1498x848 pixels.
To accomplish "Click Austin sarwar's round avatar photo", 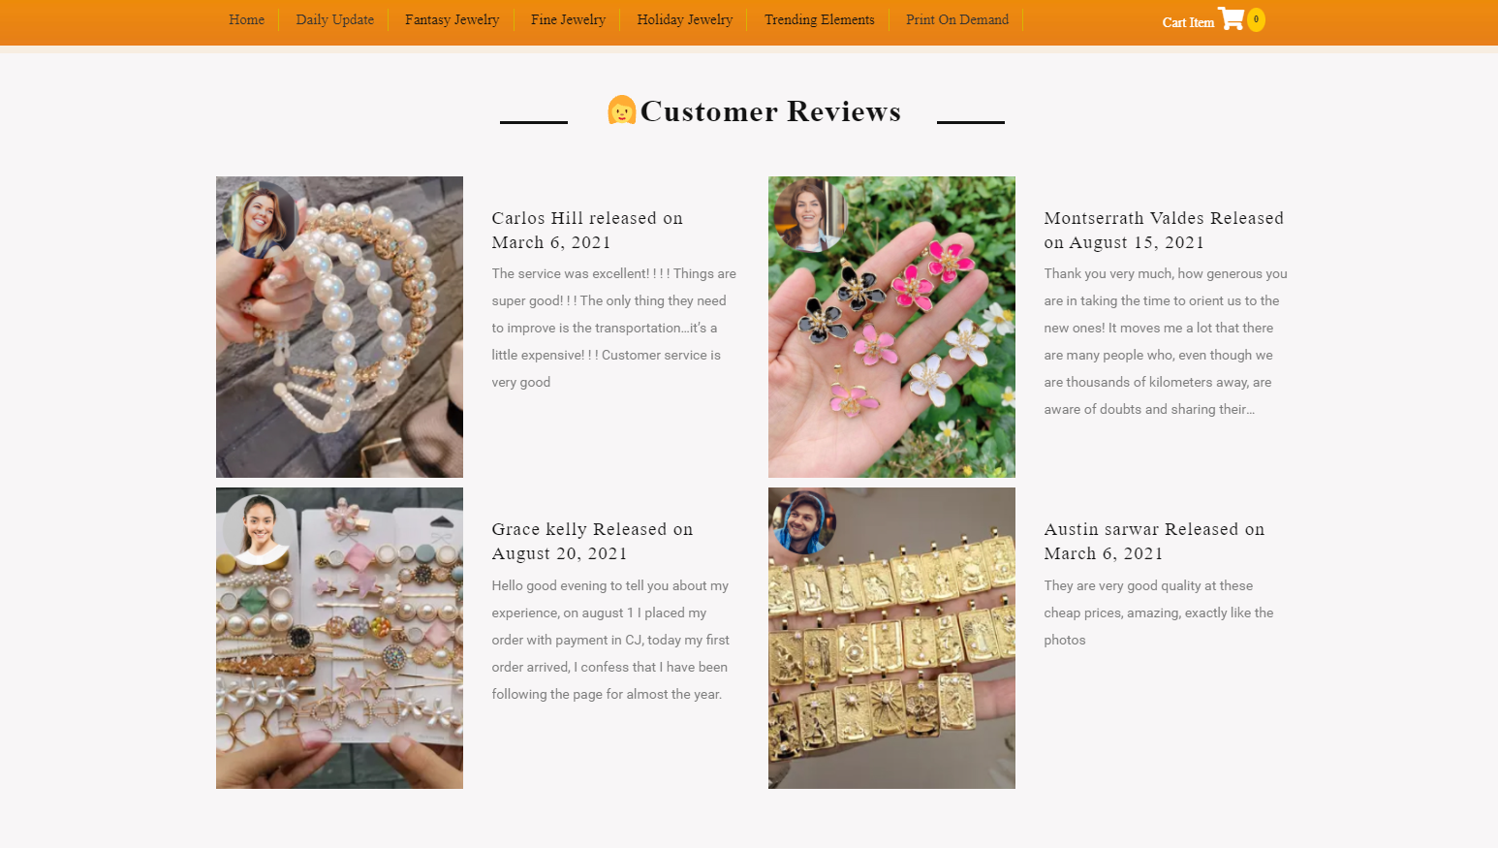I will coord(802,522).
